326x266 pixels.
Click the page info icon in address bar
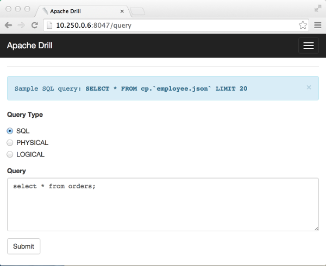coord(50,25)
